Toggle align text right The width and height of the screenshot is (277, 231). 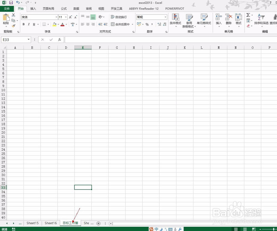pyautogui.click(x=93, y=24)
